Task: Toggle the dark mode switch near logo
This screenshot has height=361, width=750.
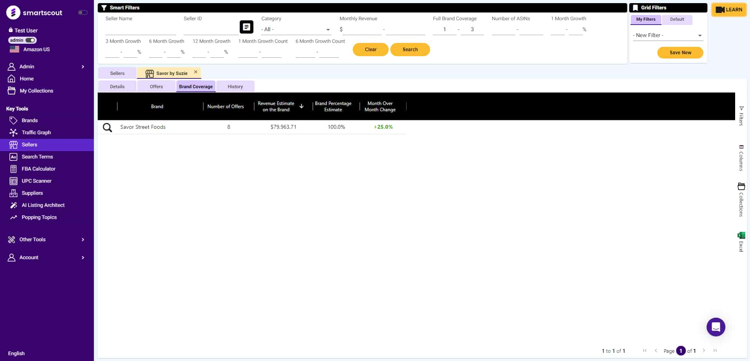Action: click(83, 12)
